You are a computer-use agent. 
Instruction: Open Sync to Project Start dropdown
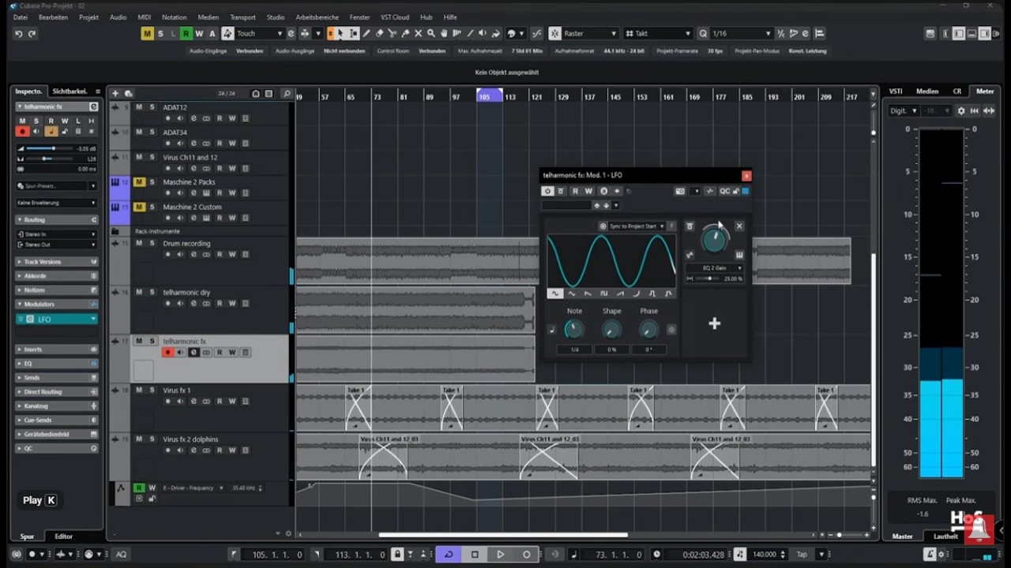coord(637,226)
